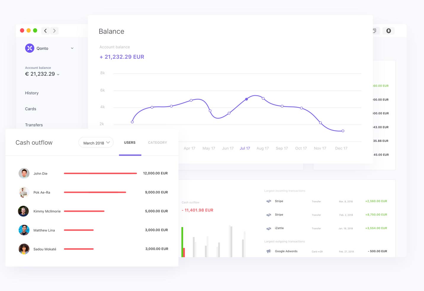This screenshot has width=424, height=291.
Task: Go to Transfers in the sidebar
Action: coord(34,125)
